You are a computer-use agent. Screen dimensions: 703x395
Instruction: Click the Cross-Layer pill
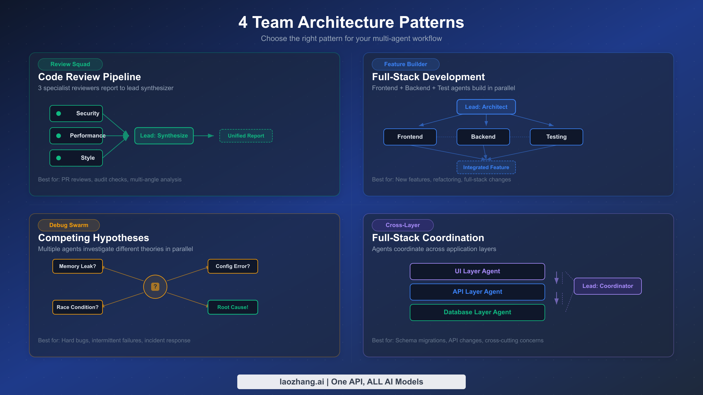[402, 225]
